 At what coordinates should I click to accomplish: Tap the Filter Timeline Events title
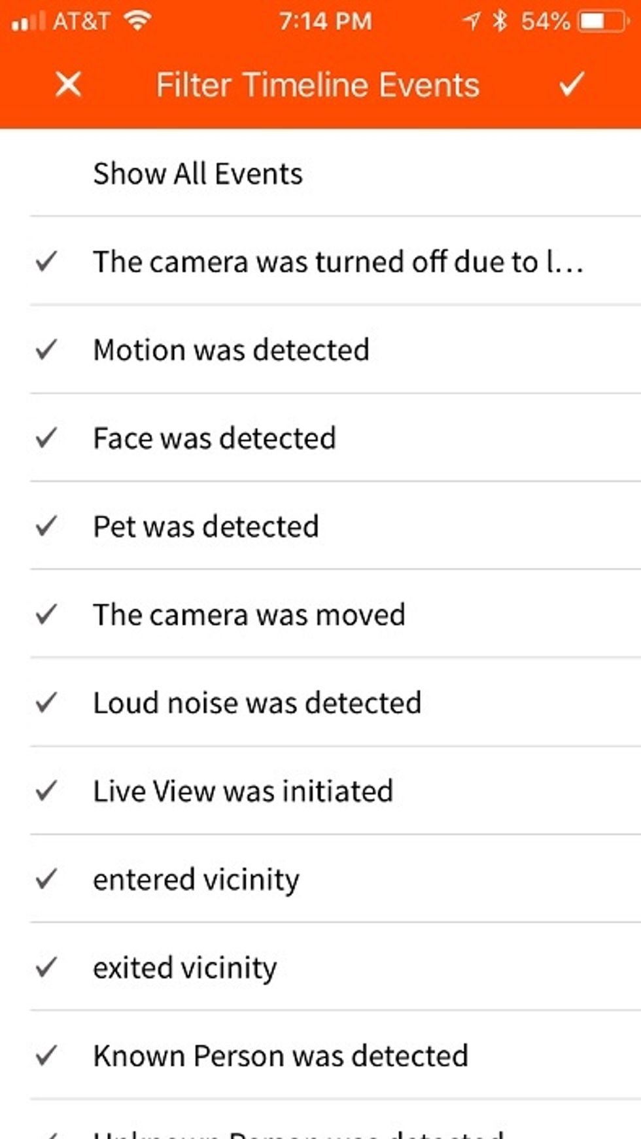[x=318, y=85]
